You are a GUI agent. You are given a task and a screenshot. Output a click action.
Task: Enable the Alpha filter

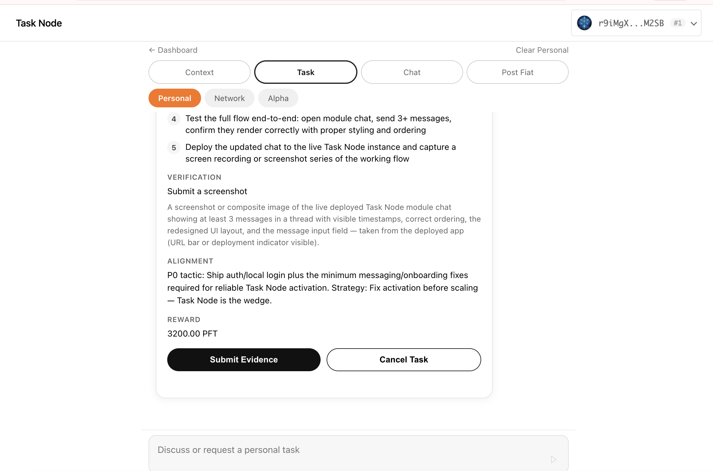click(278, 98)
